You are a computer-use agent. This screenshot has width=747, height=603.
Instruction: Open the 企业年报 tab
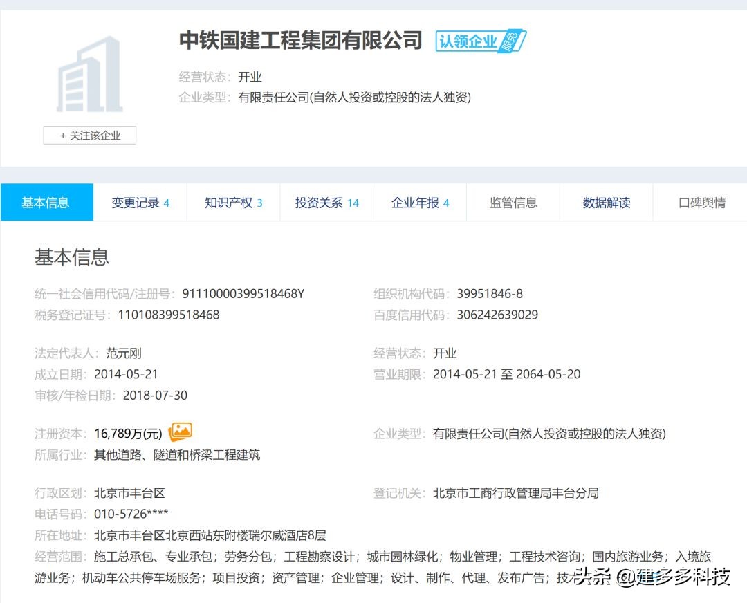(420, 202)
